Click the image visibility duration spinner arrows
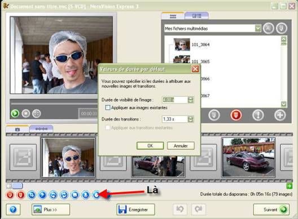The image size is (298, 219). pyautogui.click(x=191, y=100)
